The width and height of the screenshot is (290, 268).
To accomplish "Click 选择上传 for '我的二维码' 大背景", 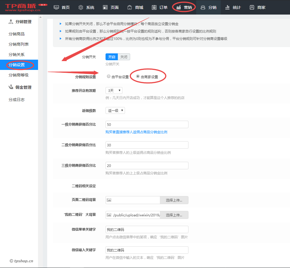I will pyautogui.click(x=174, y=215).
